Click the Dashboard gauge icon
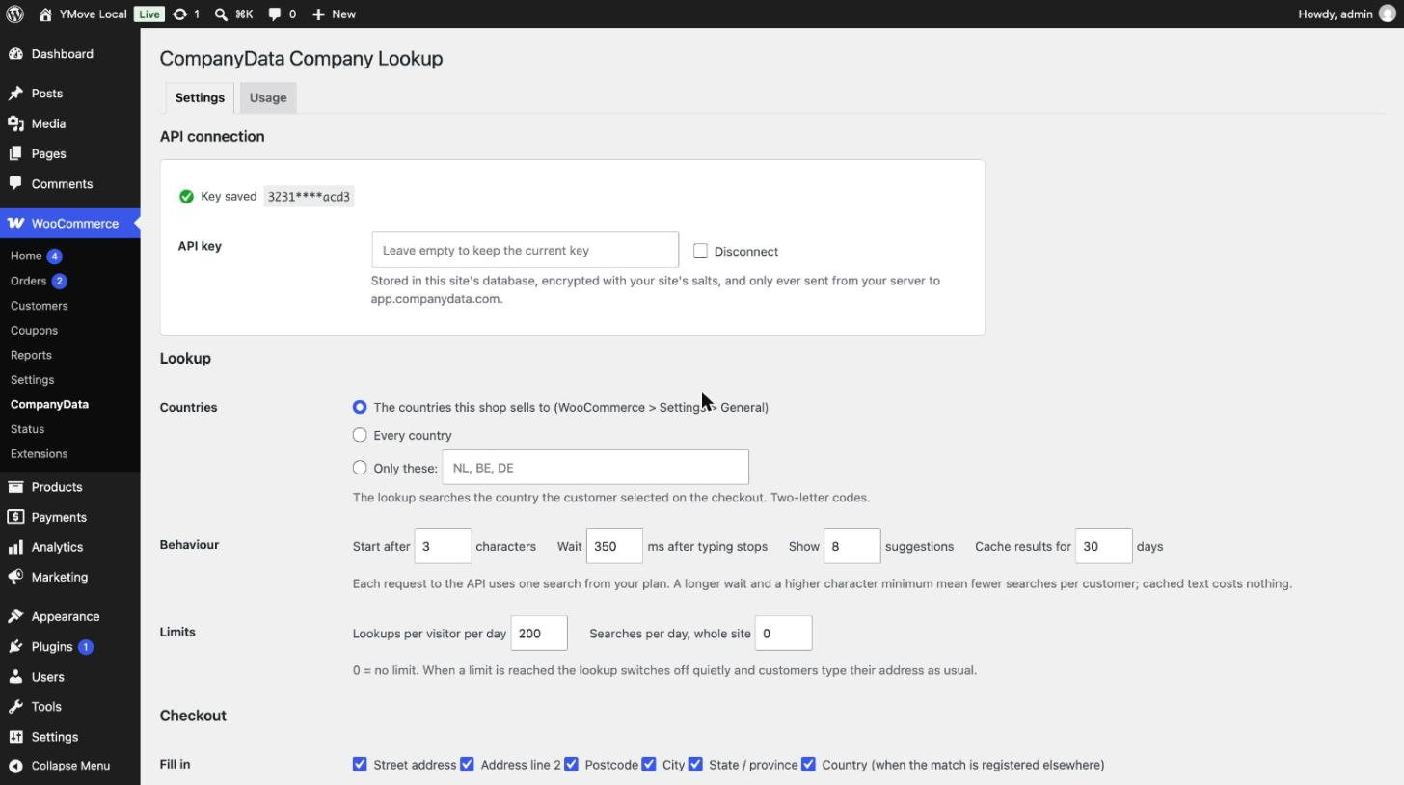 pyautogui.click(x=15, y=54)
